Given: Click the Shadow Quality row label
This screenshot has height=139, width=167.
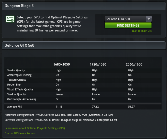Looking at the screenshot, I should [16, 94].
